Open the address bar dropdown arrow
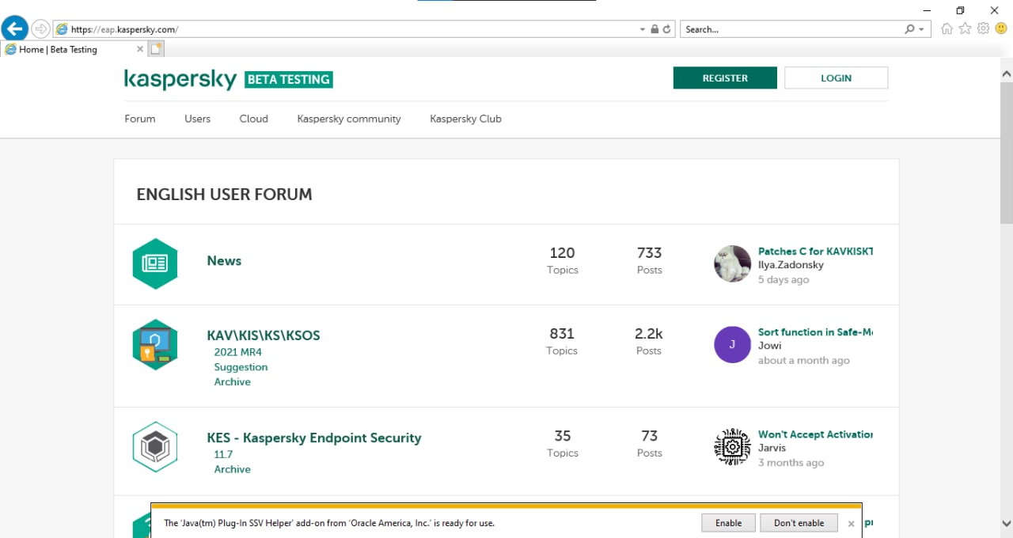Viewport: 1013px width, 538px height. (643, 29)
